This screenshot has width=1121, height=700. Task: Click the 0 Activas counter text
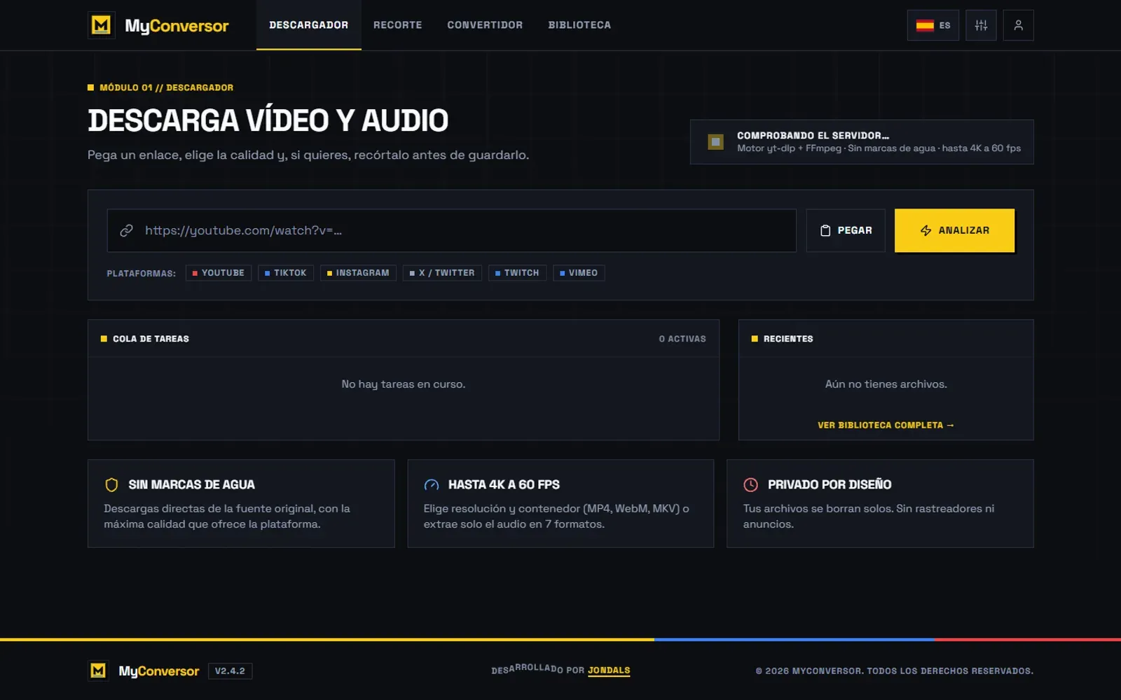click(682, 339)
